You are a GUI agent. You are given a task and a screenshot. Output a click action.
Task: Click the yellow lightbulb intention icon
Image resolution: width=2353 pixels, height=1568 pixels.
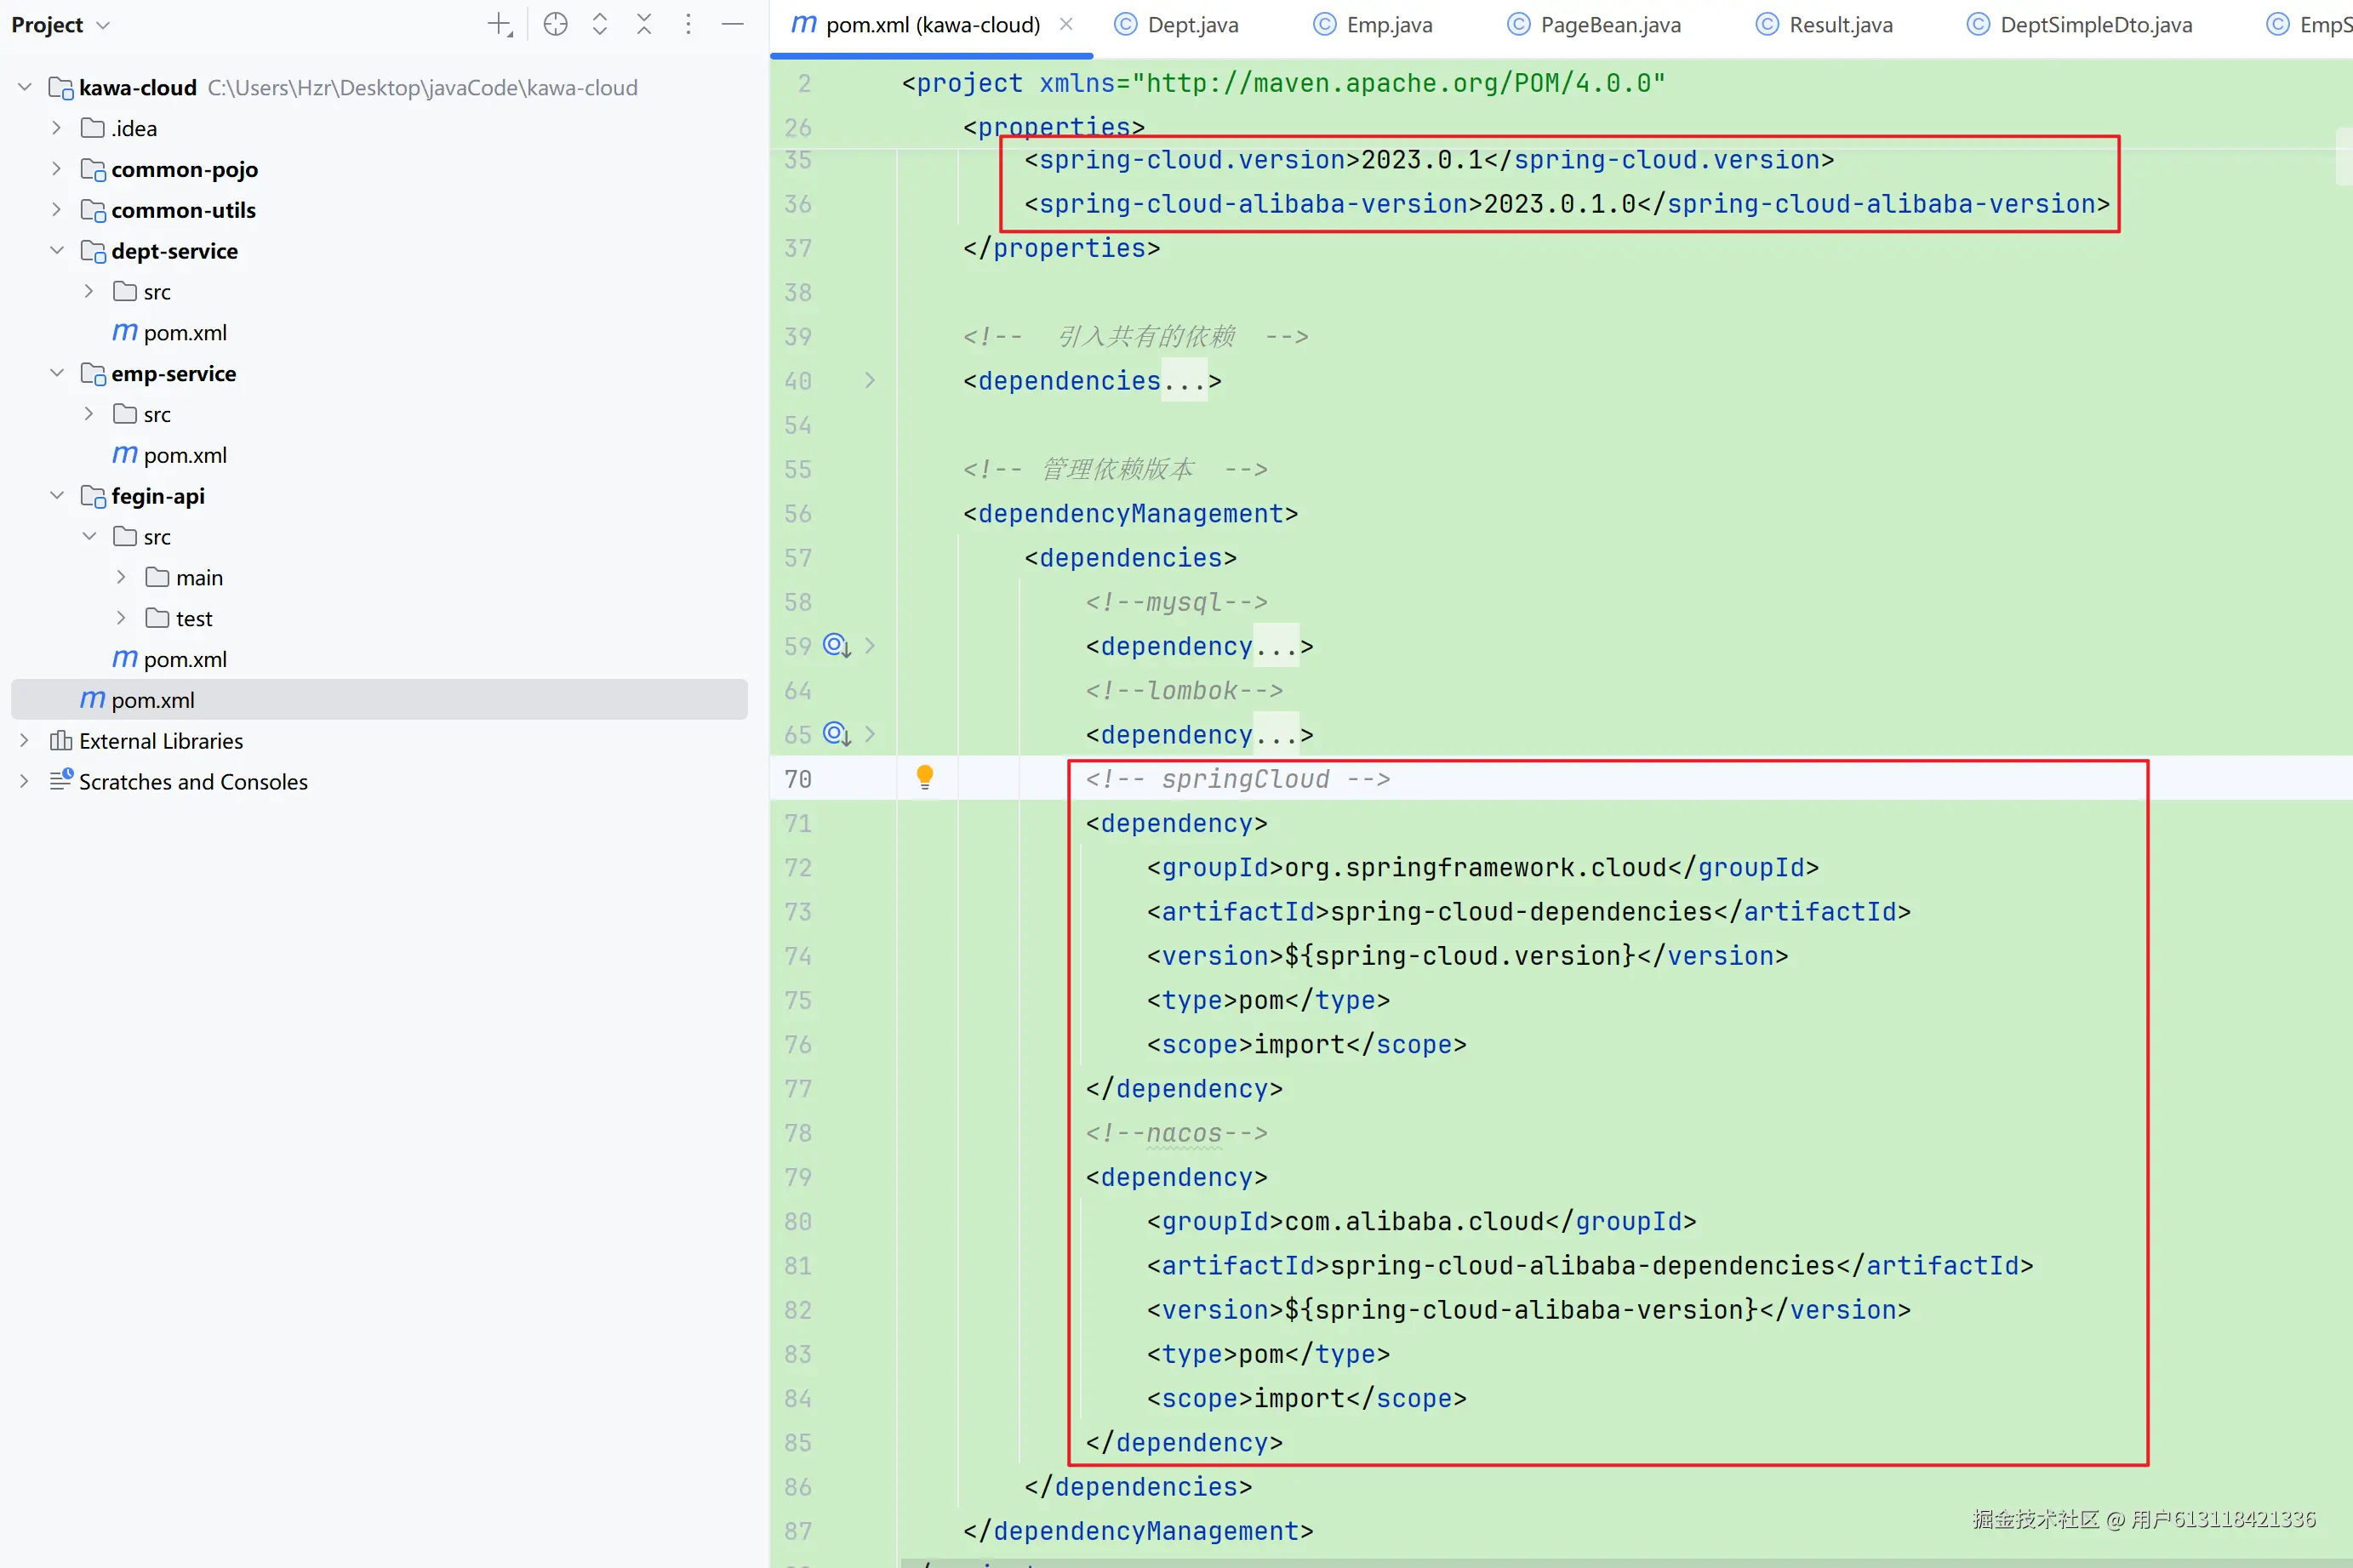coord(925,777)
